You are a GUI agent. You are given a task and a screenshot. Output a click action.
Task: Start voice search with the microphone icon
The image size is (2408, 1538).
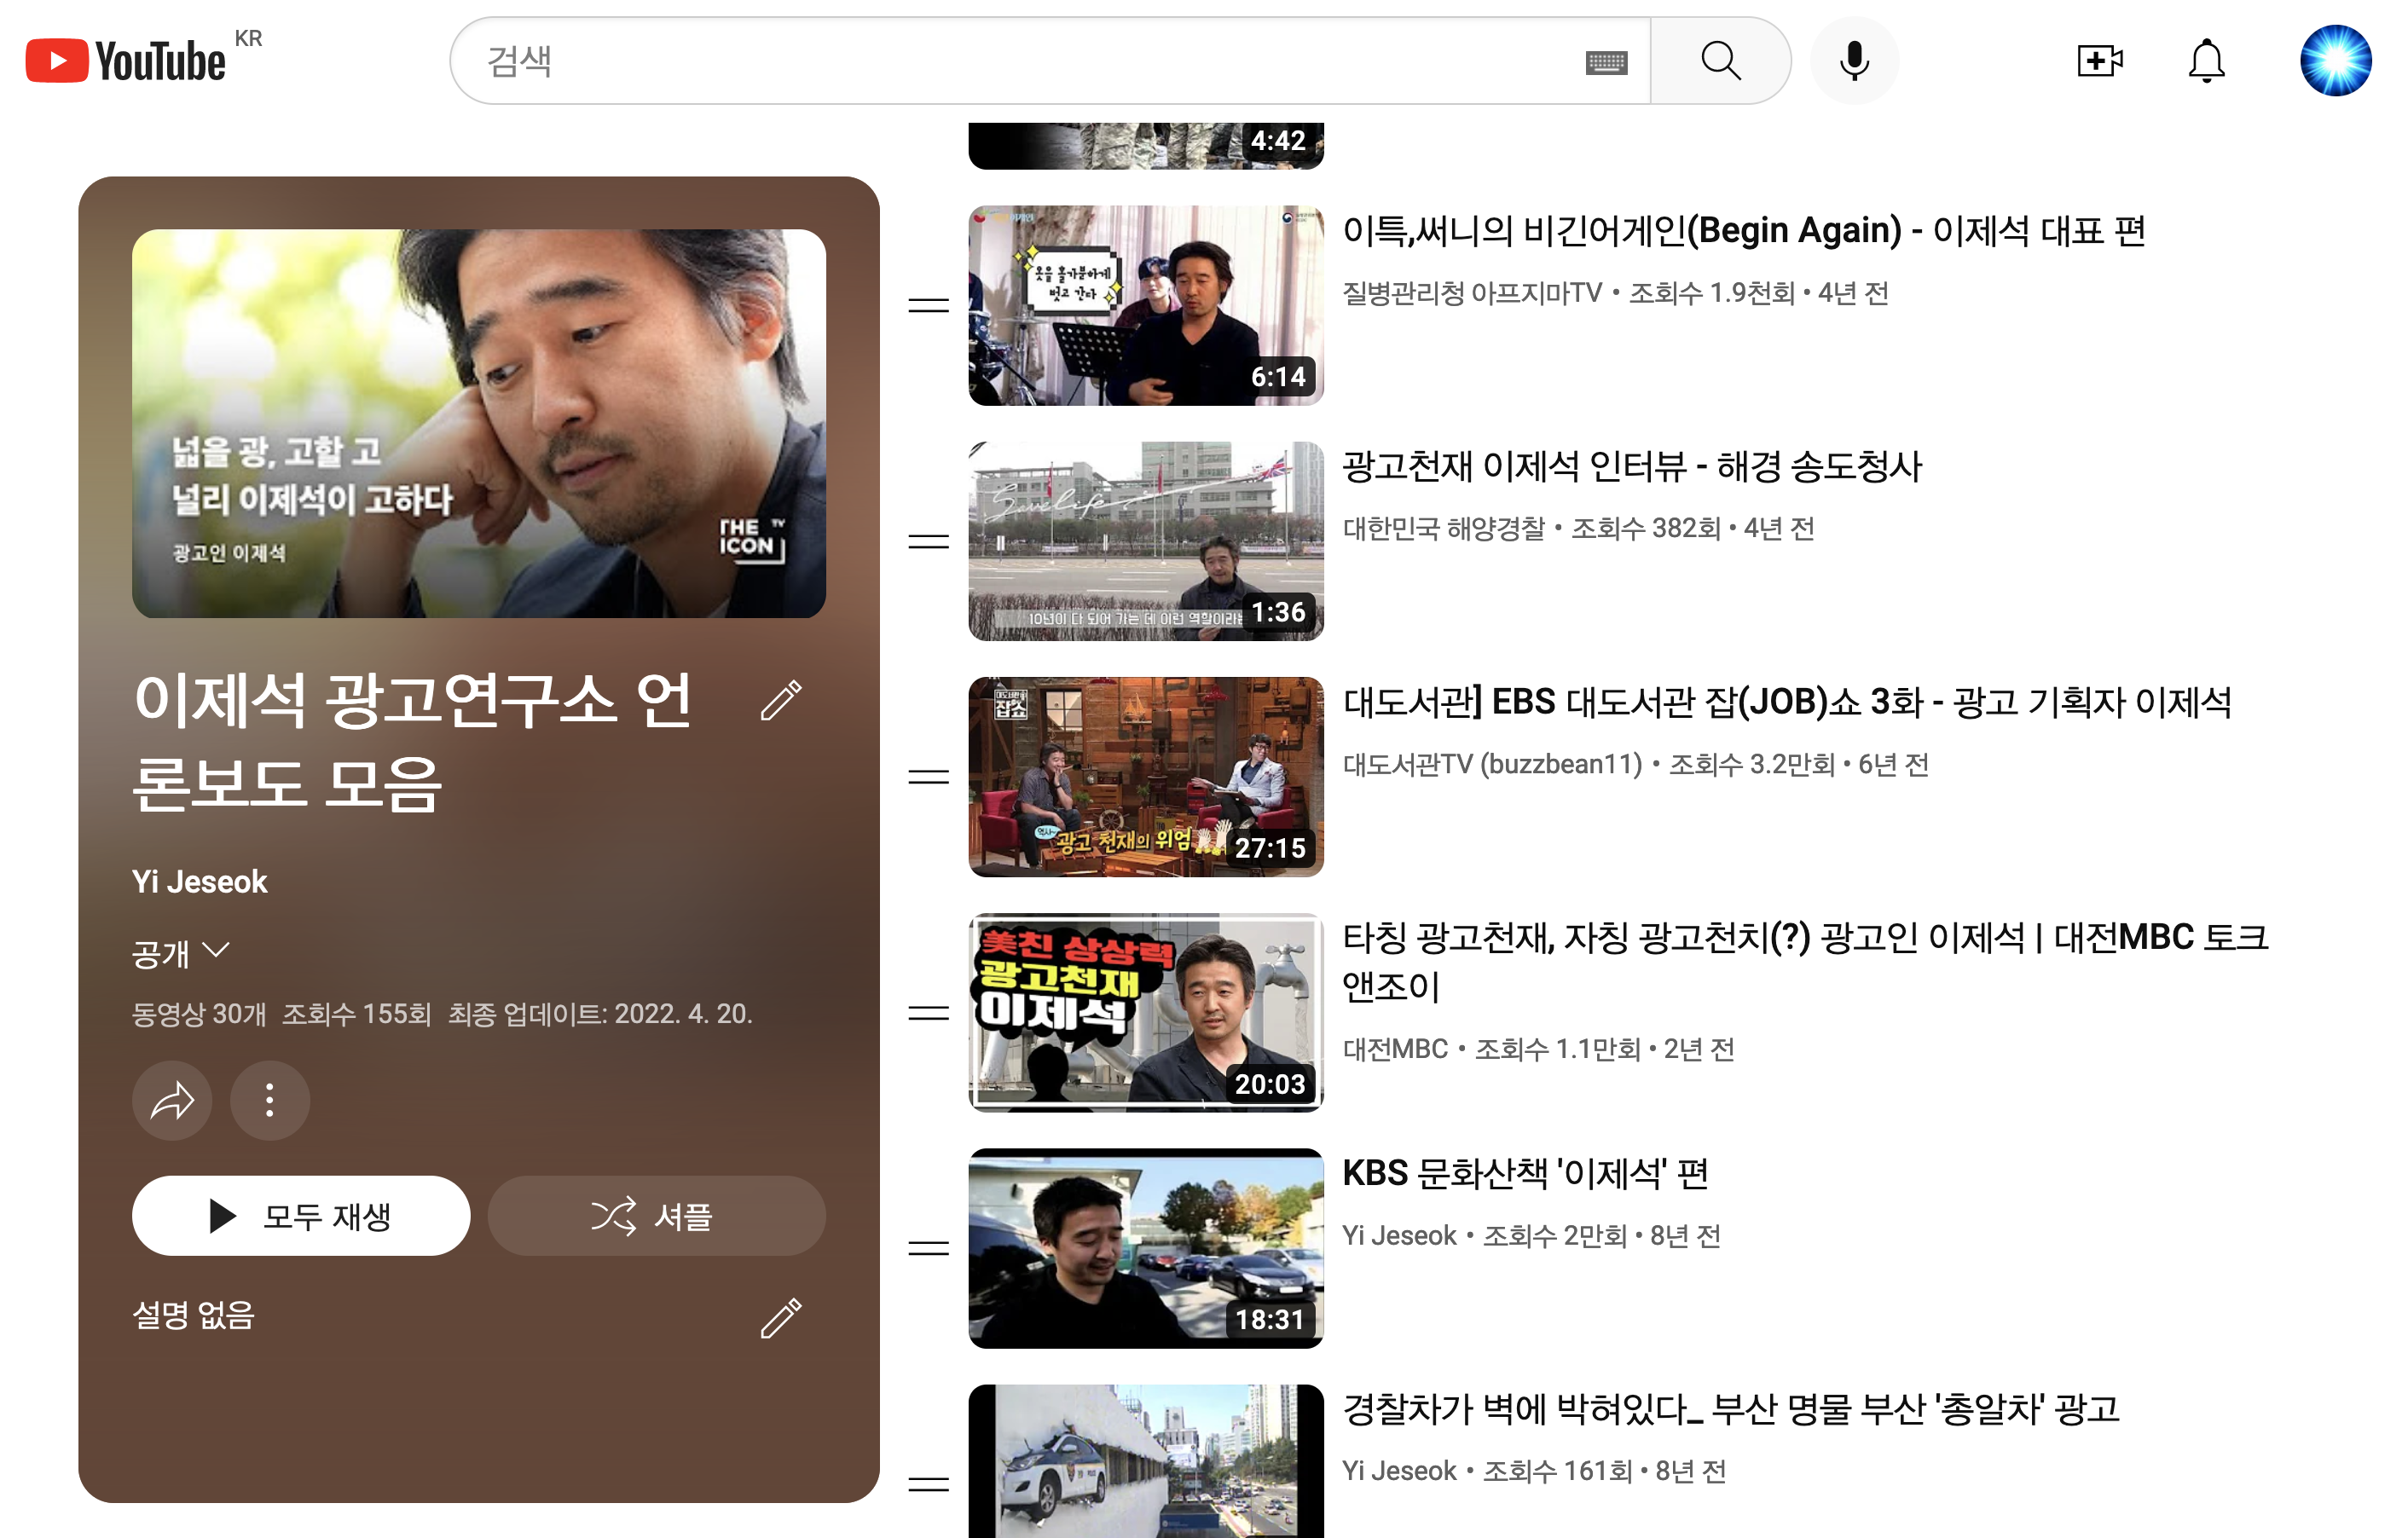click(x=1854, y=60)
